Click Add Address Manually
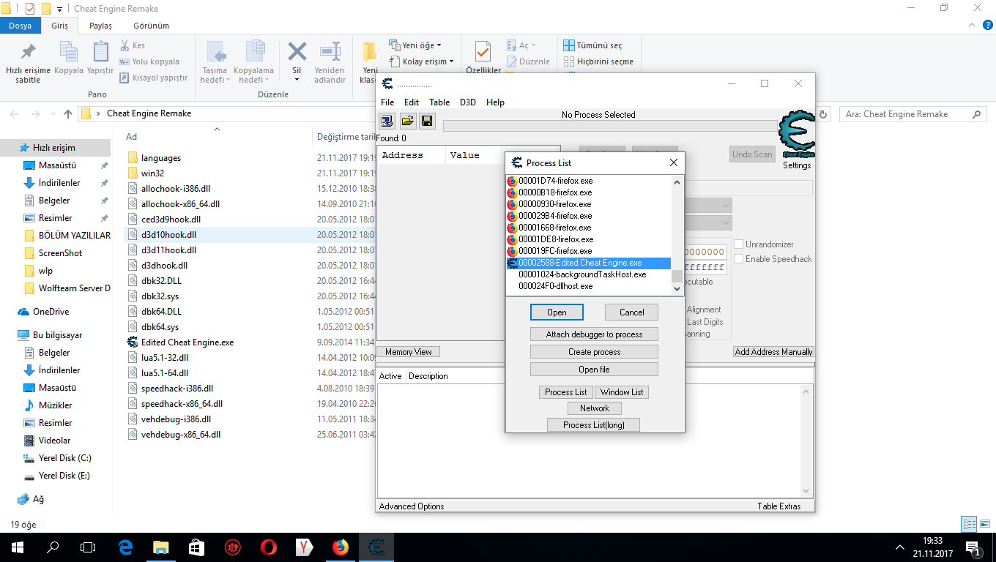996x562 pixels. (773, 352)
